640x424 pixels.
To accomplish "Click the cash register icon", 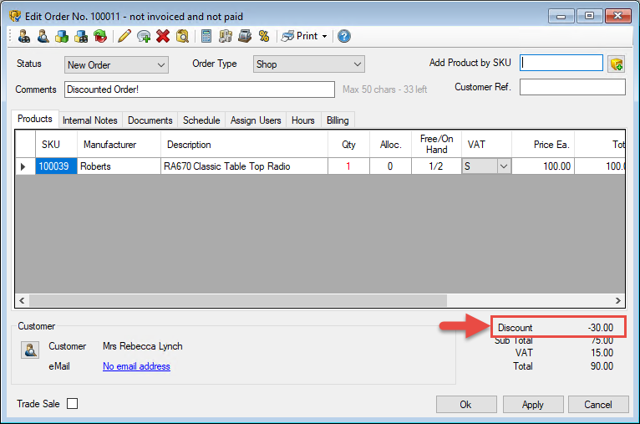I will [x=244, y=36].
